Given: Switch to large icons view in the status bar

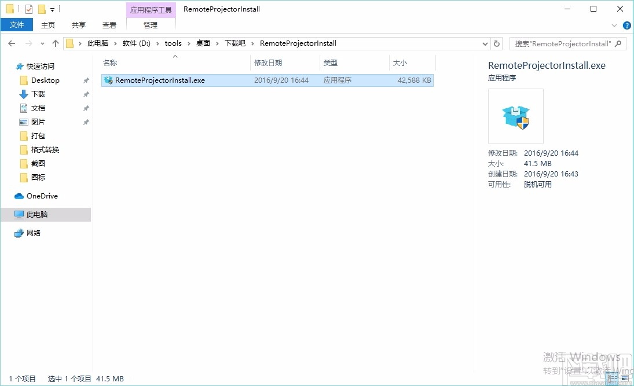Looking at the screenshot, I should (x=625, y=379).
